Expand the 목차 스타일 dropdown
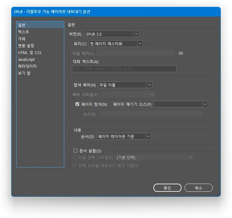This screenshot has height=218, width=232. (128, 95)
